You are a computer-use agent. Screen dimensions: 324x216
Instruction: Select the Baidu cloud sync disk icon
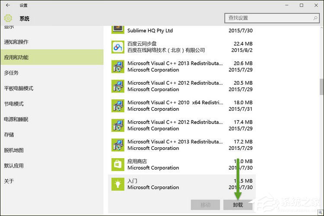click(118, 47)
